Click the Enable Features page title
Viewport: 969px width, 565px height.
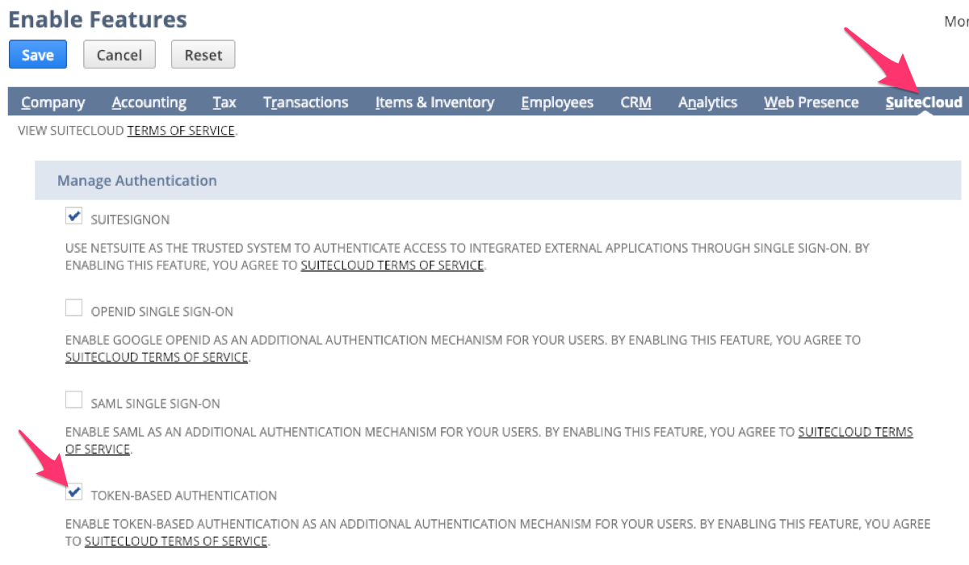[x=98, y=19]
